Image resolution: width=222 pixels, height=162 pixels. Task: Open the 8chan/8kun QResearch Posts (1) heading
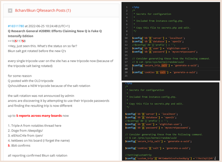click(43, 10)
